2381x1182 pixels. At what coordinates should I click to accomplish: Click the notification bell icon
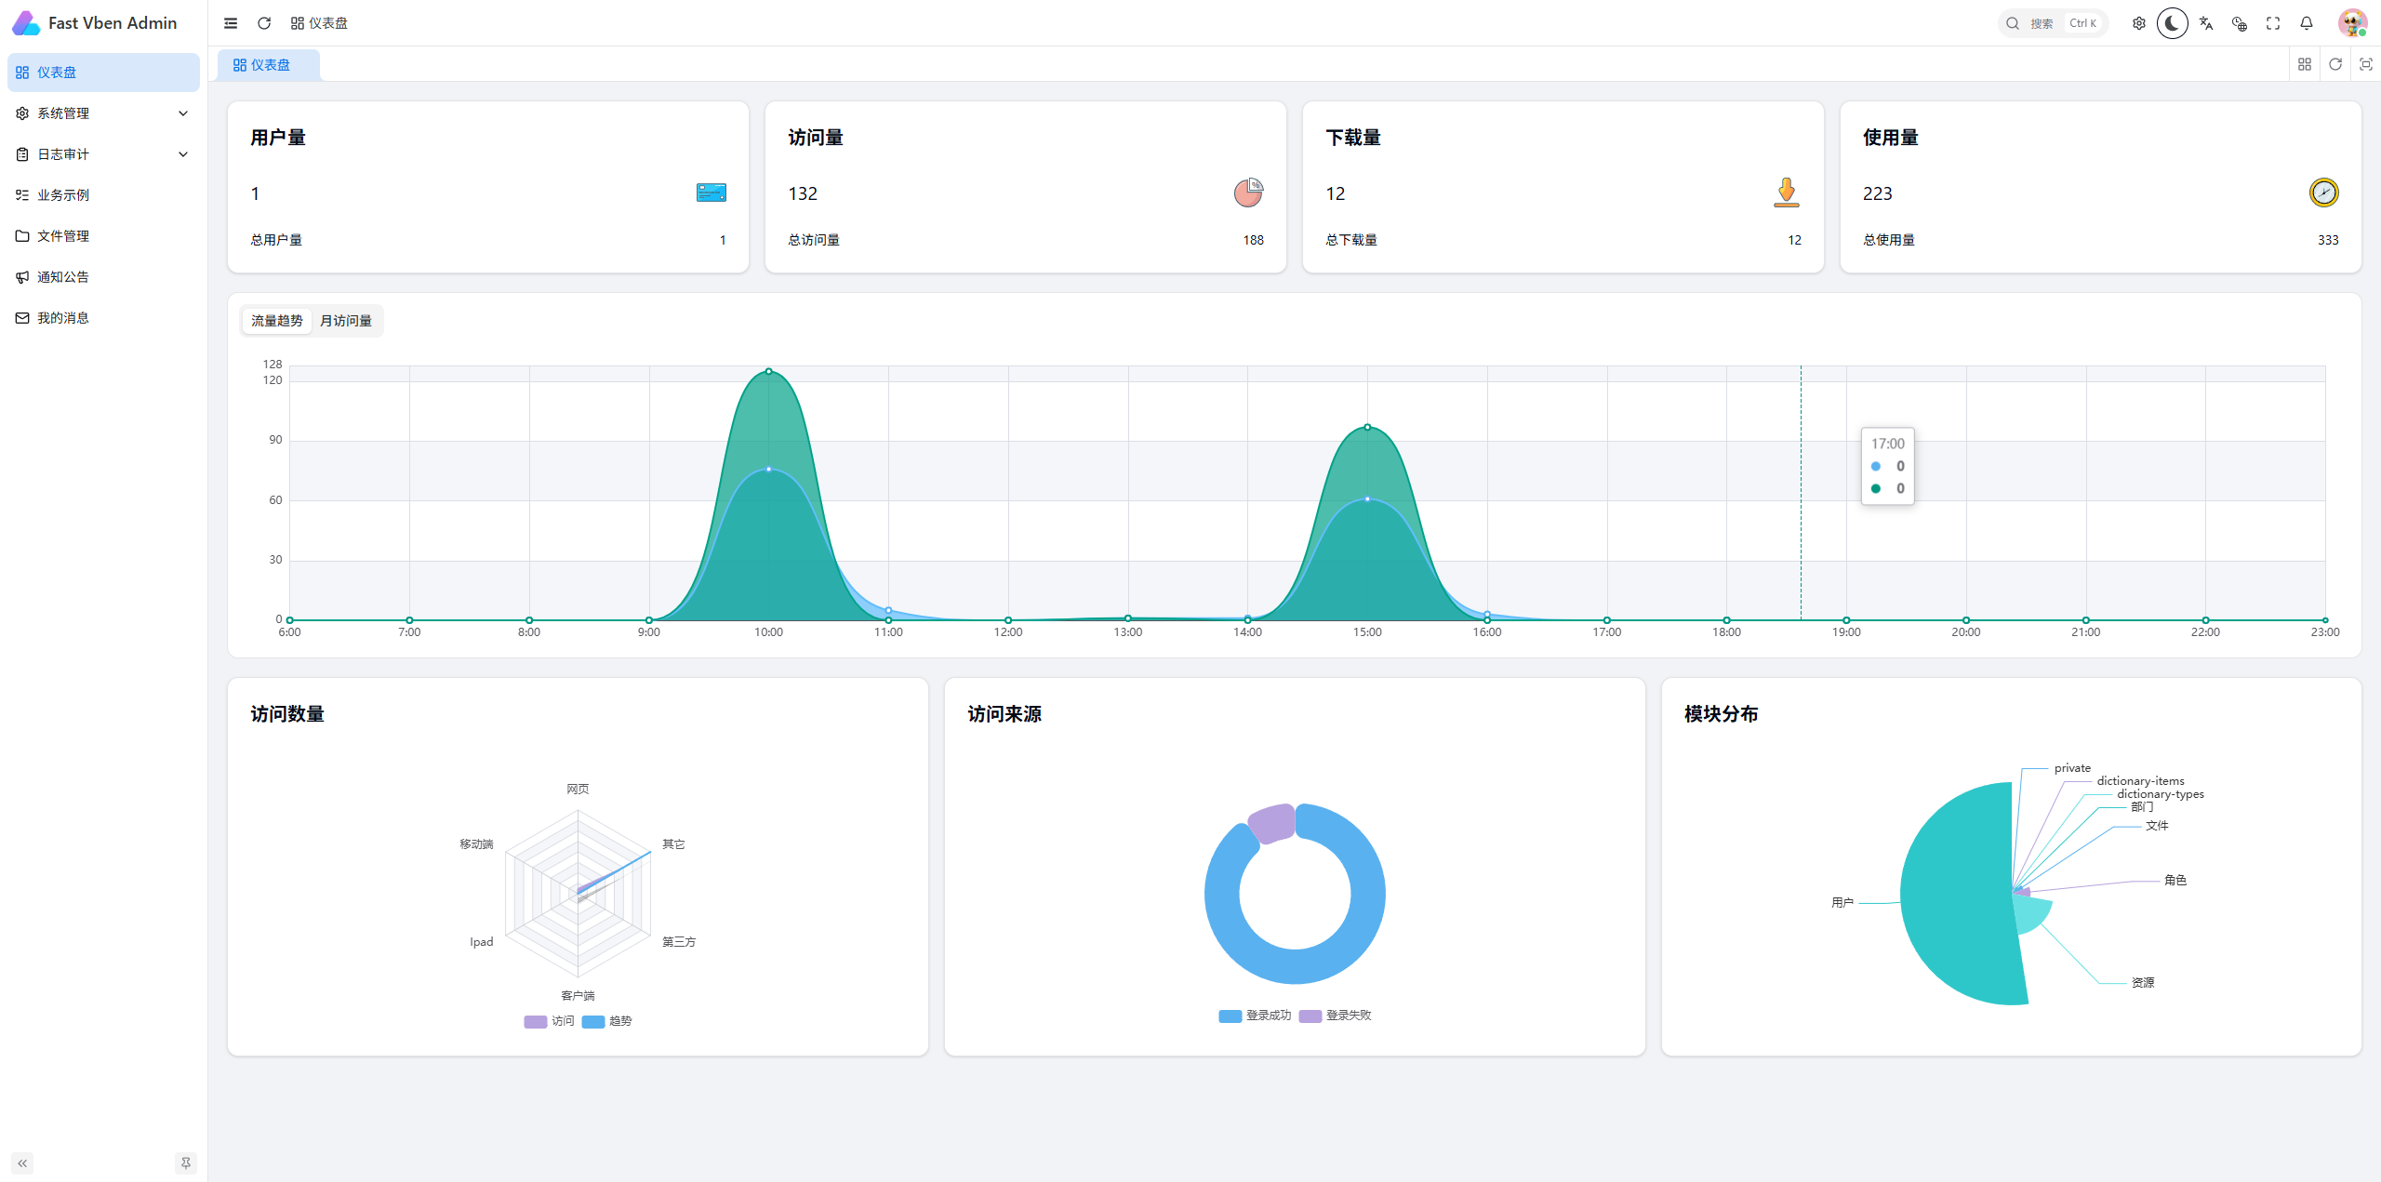[x=2307, y=23]
